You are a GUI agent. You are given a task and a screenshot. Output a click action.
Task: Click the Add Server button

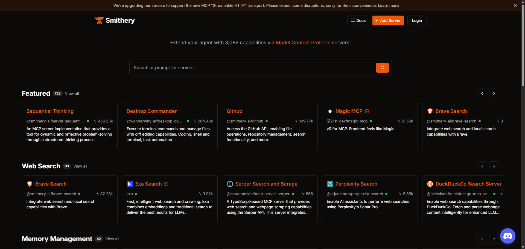[x=388, y=20]
